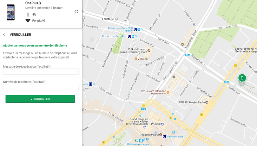Click the Fonpit AG network name

(x=39, y=21)
